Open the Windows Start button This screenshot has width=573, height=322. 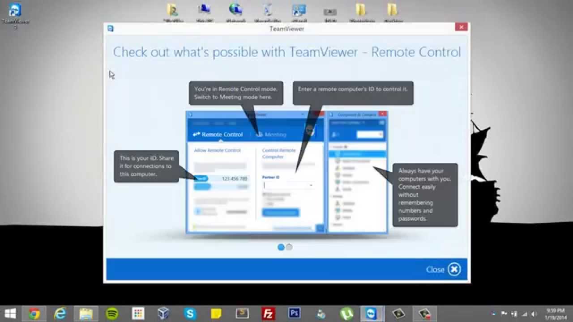coord(10,314)
